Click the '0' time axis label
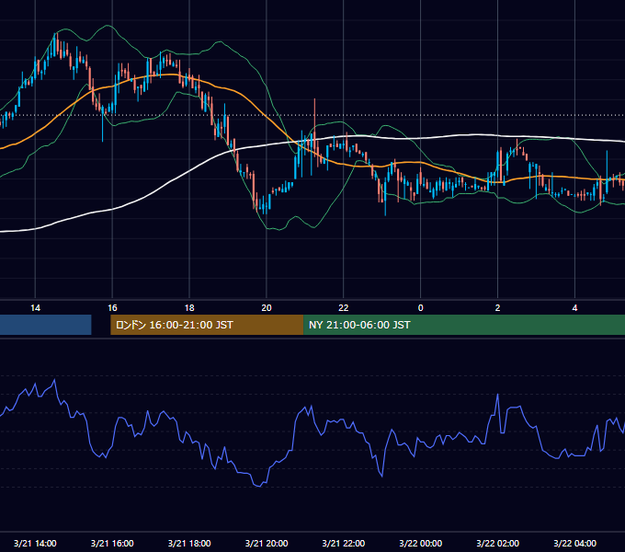Image resolution: width=625 pixels, height=552 pixels. point(421,308)
